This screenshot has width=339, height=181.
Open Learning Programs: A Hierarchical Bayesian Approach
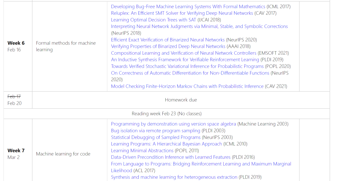pyautogui.click(x=166, y=144)
